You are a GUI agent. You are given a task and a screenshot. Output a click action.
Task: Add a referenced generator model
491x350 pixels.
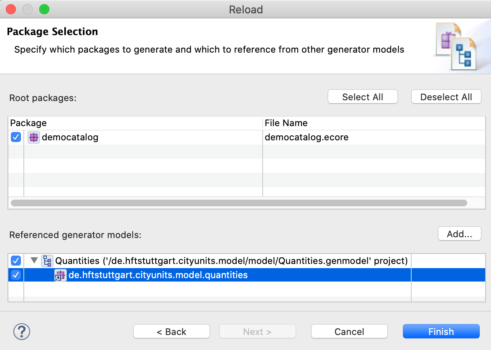(x=459, y=234)
